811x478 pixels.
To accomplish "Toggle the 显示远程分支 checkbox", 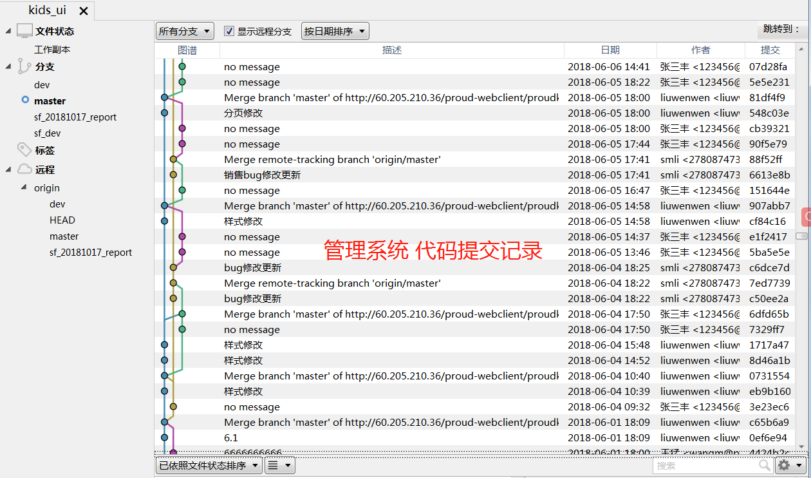I will tap(228, 31).
